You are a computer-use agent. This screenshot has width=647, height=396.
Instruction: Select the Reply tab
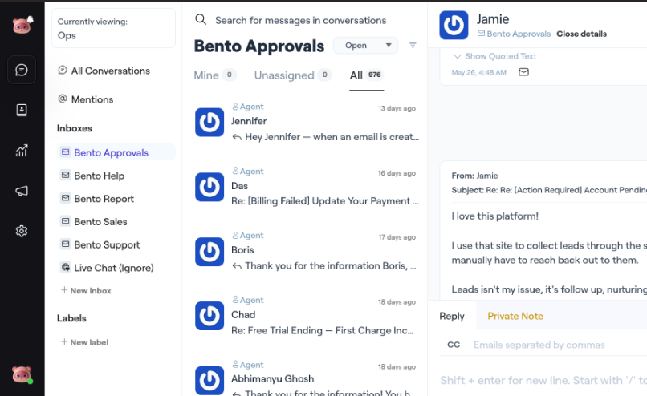point(452,316)
